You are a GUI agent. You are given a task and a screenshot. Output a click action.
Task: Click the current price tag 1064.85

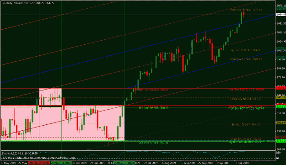coord(281,14)
